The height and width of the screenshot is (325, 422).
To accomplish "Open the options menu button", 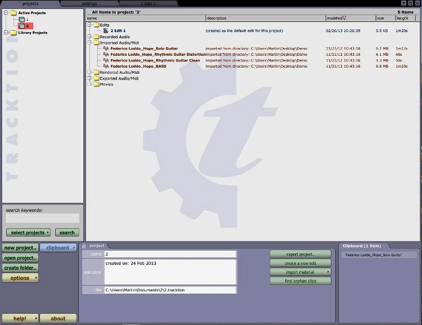I will pos(20,278).
